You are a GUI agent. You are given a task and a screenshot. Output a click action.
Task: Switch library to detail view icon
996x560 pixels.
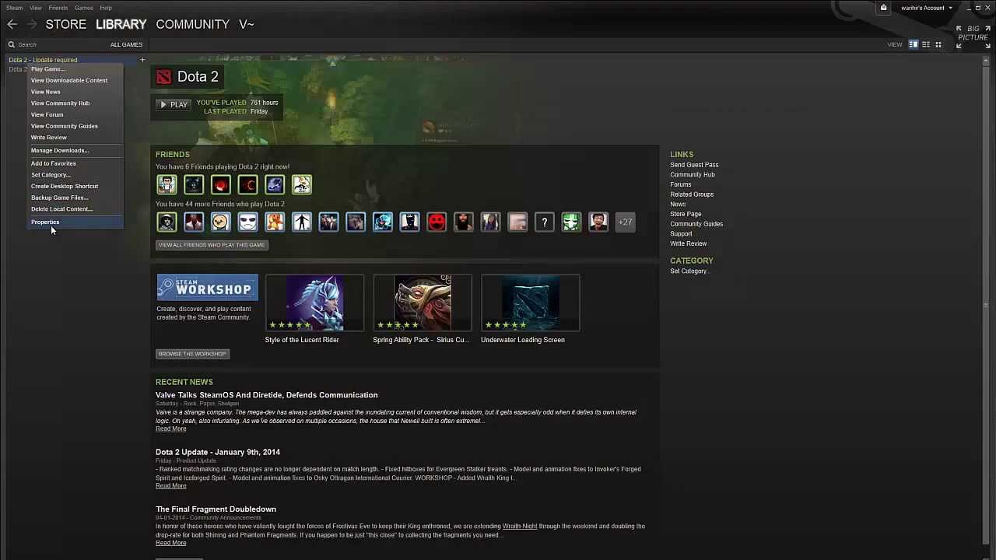tap(914, 44)
